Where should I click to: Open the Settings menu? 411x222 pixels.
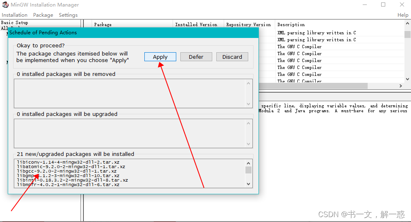point(68,15)
